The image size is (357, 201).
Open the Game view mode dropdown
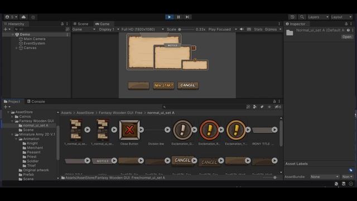click(84, 30)
